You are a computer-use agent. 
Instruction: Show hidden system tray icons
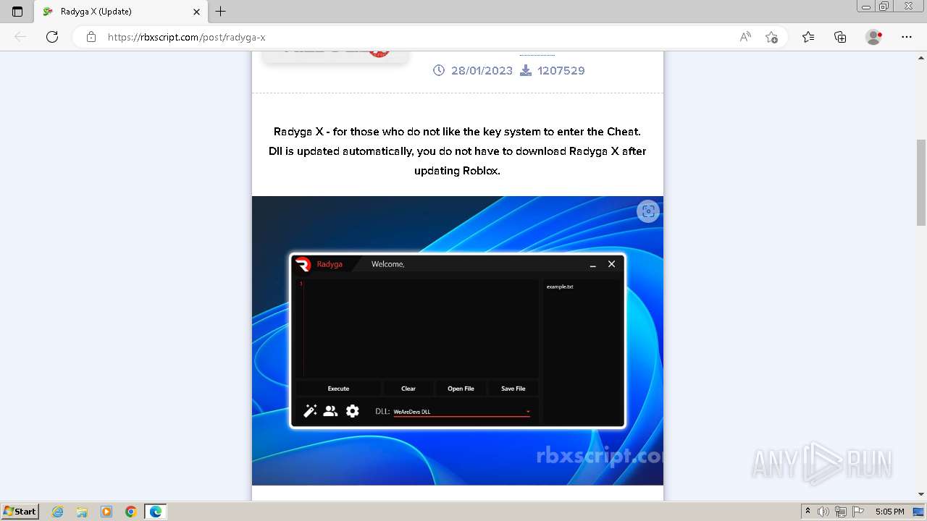coord(808,512)
